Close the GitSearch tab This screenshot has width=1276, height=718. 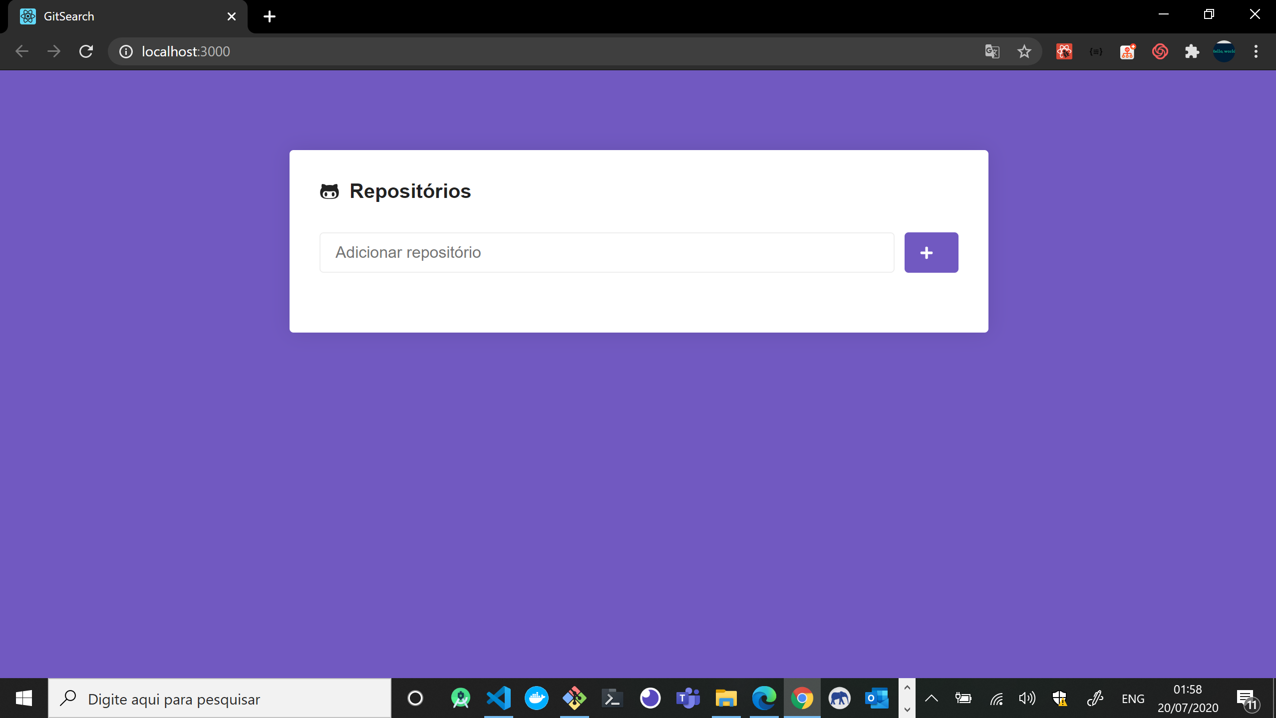(231, 16)
